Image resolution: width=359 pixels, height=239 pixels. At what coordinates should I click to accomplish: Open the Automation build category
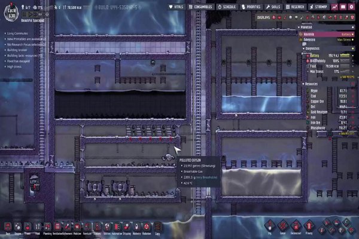117,227
